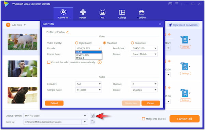Expand the Add Files dropdown arrow
The image size is (205, 130).
click(25, 25)
